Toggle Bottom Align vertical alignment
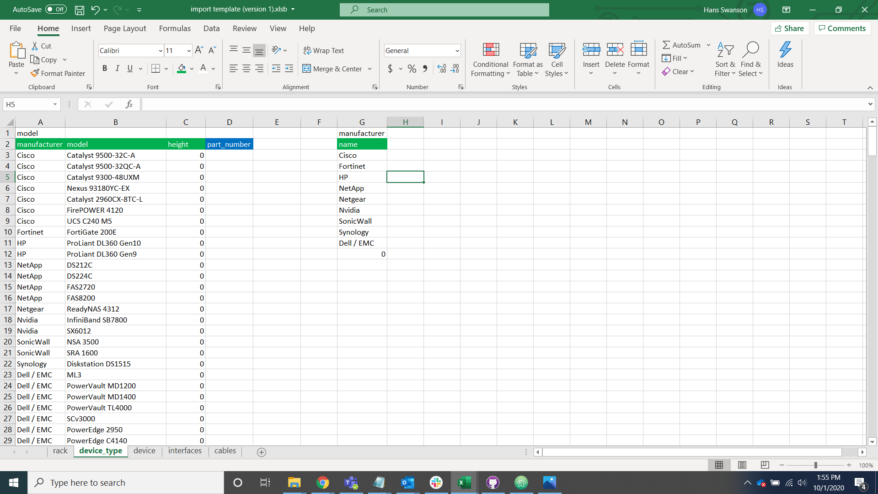 pyautogui.click(x=259, y=50)
